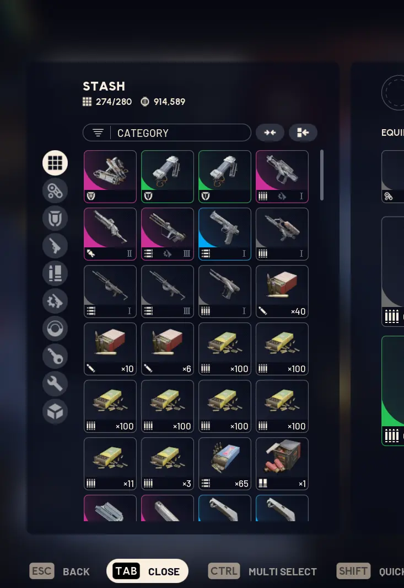Click the ESC Back button
Image resolution: width=404 pixels, height=588 pixels.
click(x=60, y=571)
